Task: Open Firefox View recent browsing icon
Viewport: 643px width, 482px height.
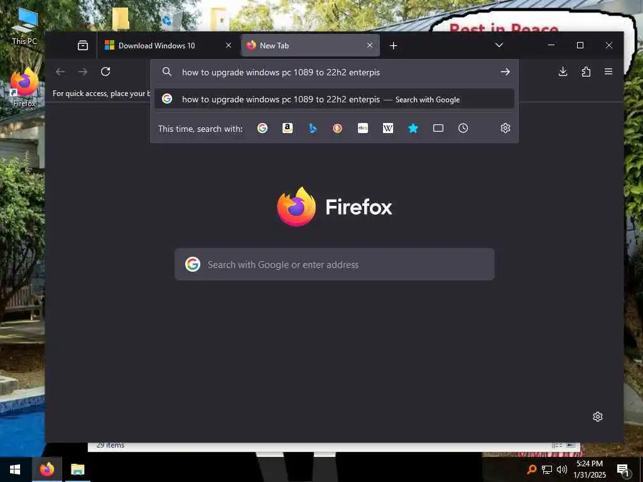Action: coord(83,45)
